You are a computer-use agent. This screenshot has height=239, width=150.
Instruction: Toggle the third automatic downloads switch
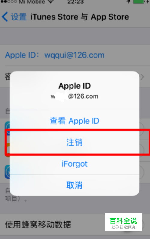click(x=142, y=172)
